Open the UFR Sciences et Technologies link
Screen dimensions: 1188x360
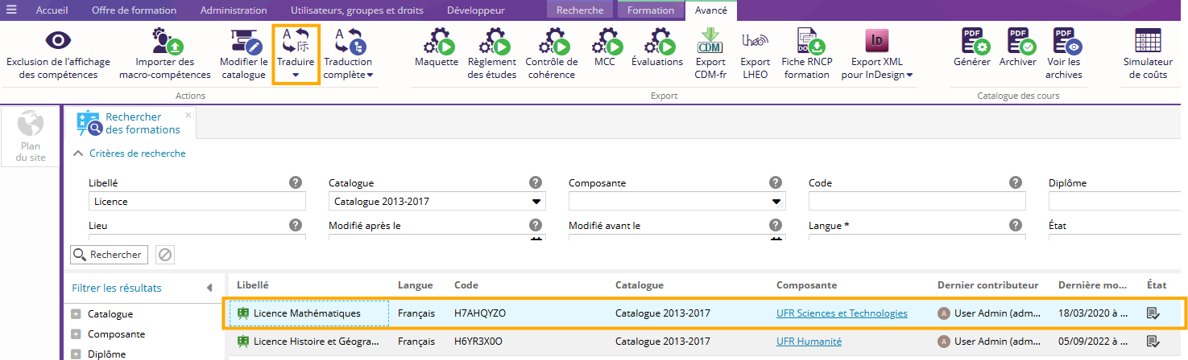pos(842,313)
